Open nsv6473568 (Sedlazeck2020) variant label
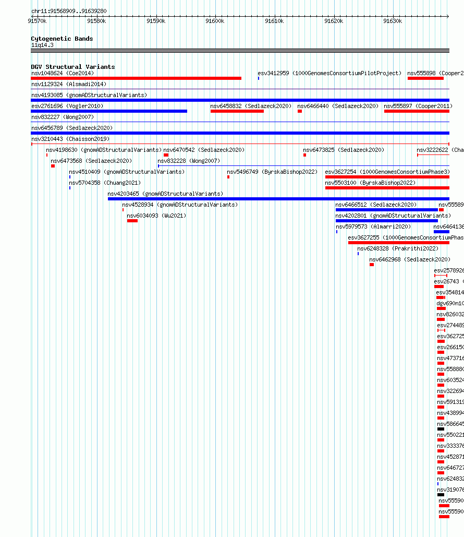 click(x=91, y=161)
